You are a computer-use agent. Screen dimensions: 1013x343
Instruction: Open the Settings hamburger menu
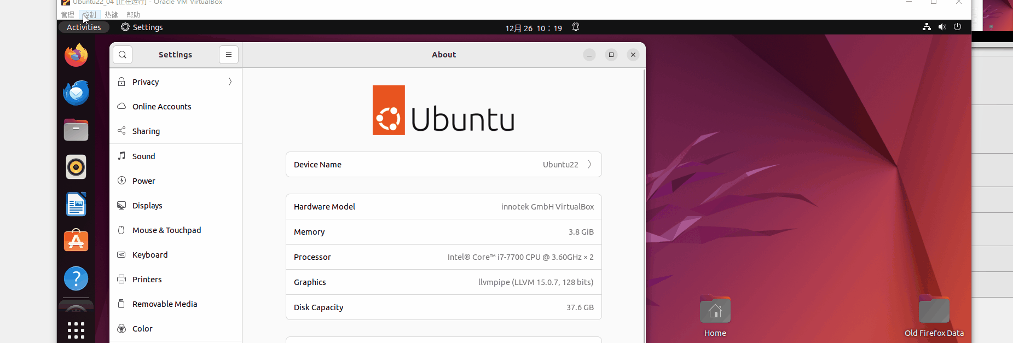pos(229,55)
